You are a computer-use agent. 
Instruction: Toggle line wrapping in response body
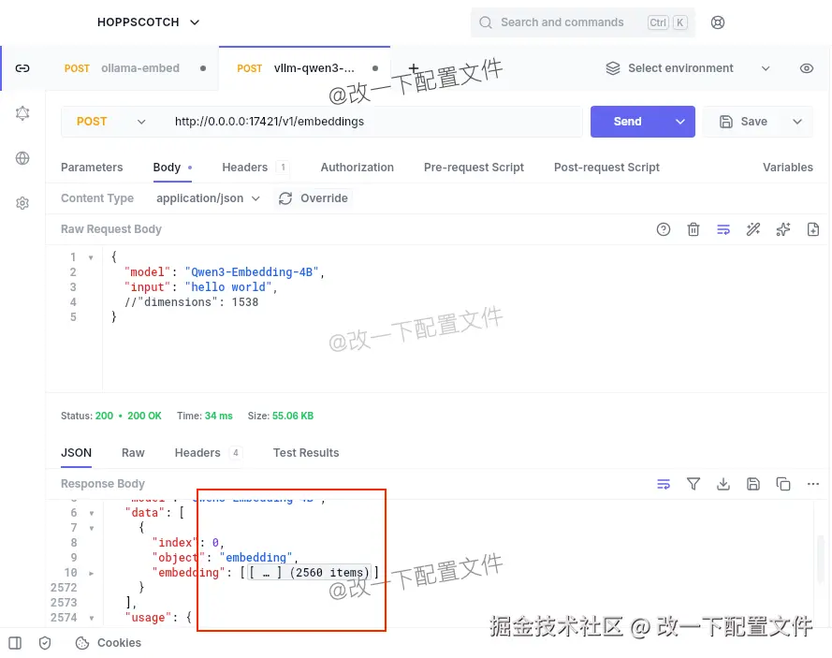click(x=664, y=484)
